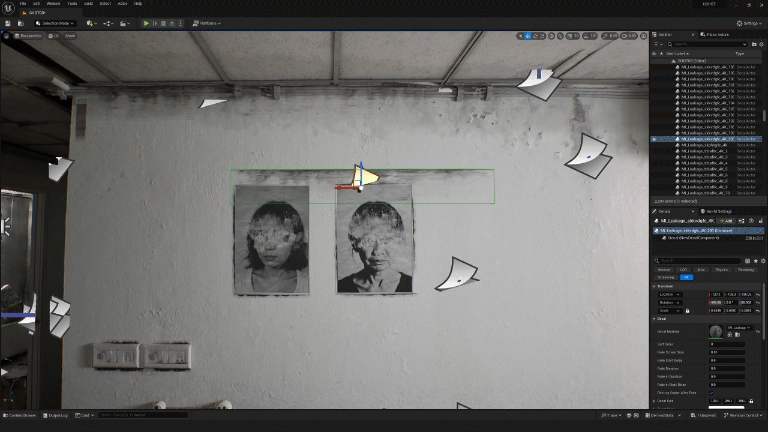Toggle visibility eye of MI_Leakage_skkvdgfc_4K_200 row
This screenshot has width=768, height=432.
click(x=654, y=139)
